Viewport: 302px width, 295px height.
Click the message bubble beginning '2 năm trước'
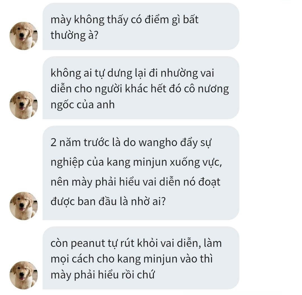pos(141,173)
